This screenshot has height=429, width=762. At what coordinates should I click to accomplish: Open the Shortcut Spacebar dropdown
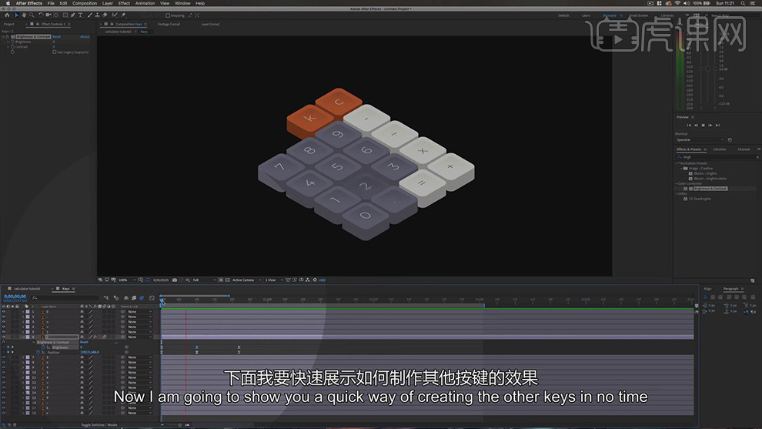tap(700, 139)
